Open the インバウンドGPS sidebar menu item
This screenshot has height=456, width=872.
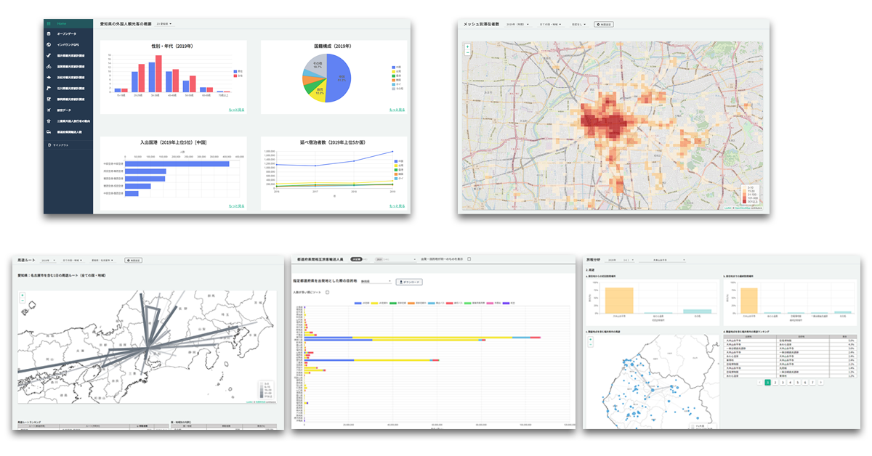pos(69,44)
